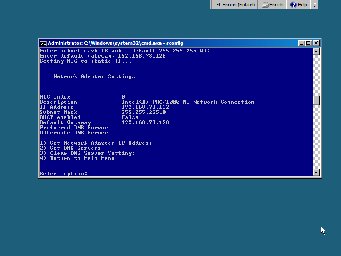Click the "Select option:" prompt line
The height and width of the screenshot is (256, 341).
tap(64, 174)
